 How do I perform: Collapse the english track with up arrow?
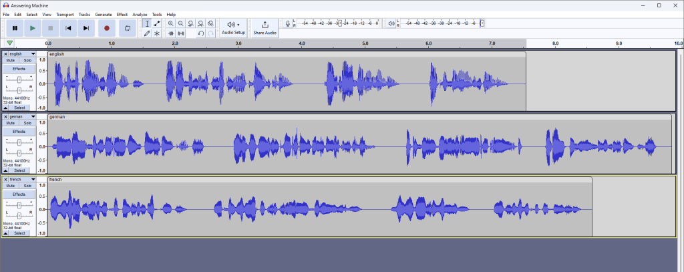[x=5, y=108]
